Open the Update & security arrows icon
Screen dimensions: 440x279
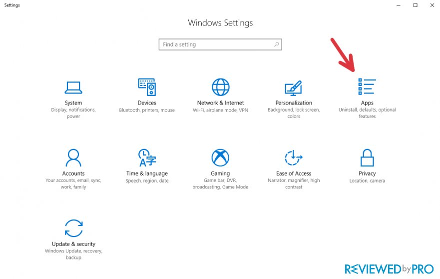click(x=73, y=228)
